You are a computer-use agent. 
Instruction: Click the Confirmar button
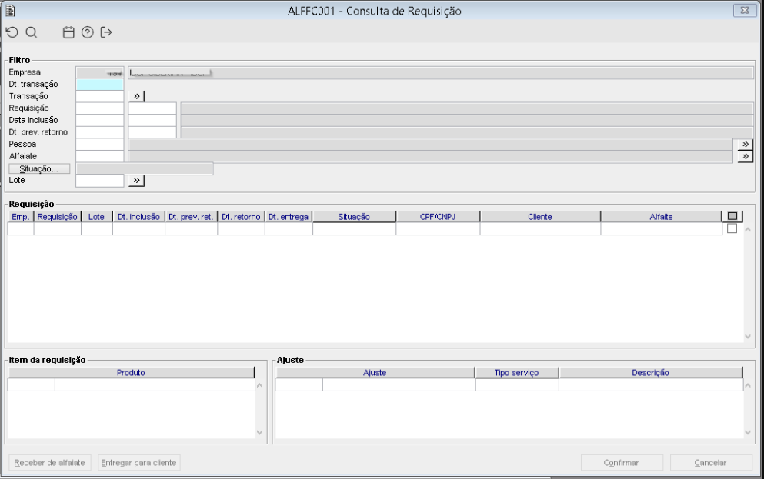[622, 462]
